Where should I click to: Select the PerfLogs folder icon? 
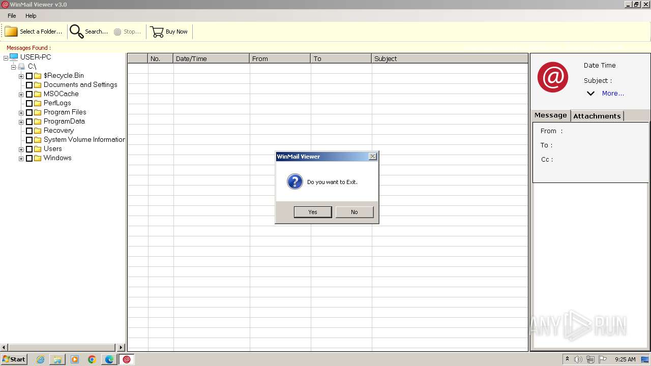coord(38,103)
